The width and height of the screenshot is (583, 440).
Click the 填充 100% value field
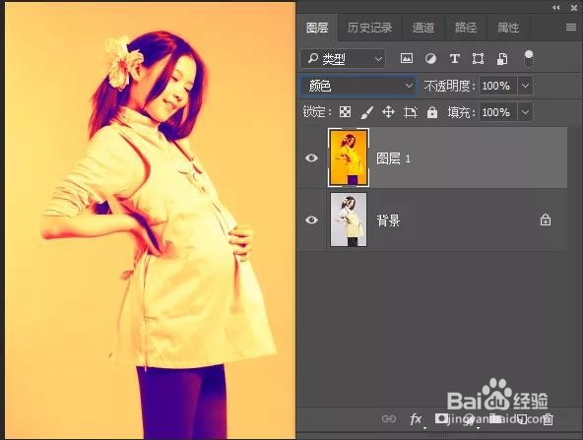497,112
